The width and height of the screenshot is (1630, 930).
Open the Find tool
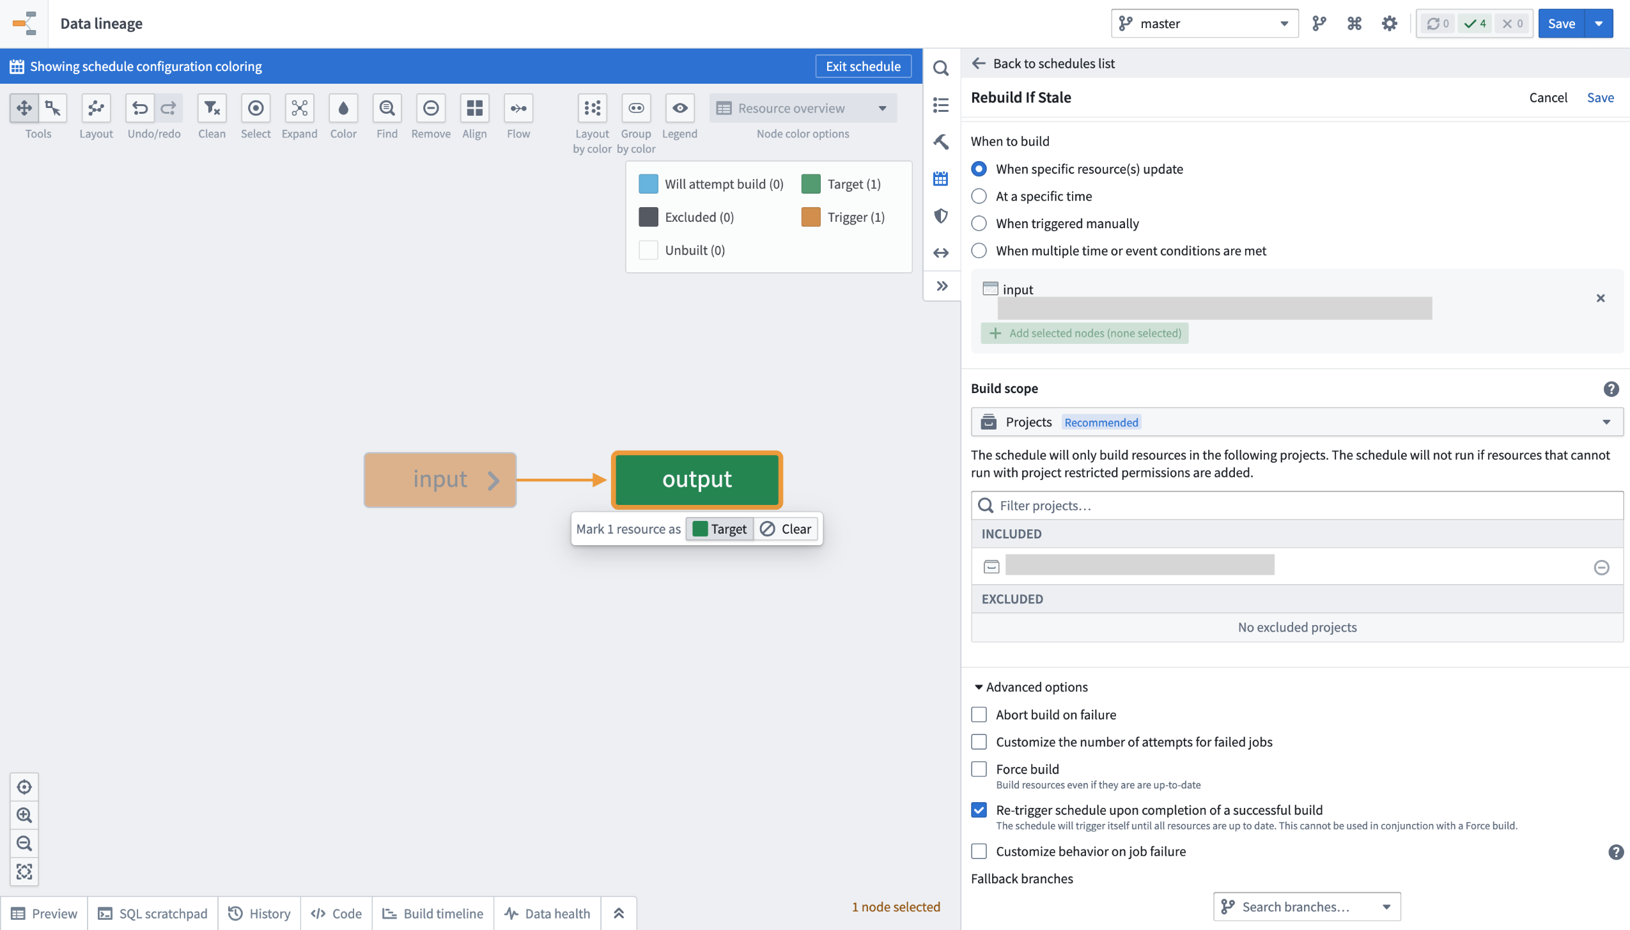[x=386, y=109]
